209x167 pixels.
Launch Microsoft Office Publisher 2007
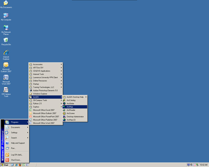pyautogui.click(x=46, y=120)
